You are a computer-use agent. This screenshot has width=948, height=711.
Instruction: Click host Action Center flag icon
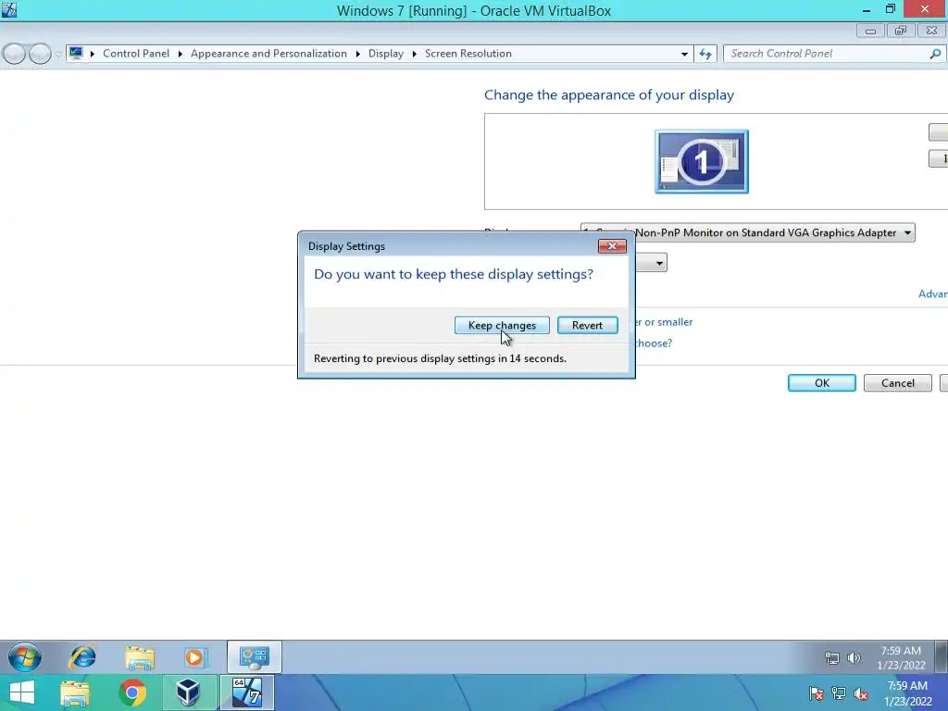(817, 693)
